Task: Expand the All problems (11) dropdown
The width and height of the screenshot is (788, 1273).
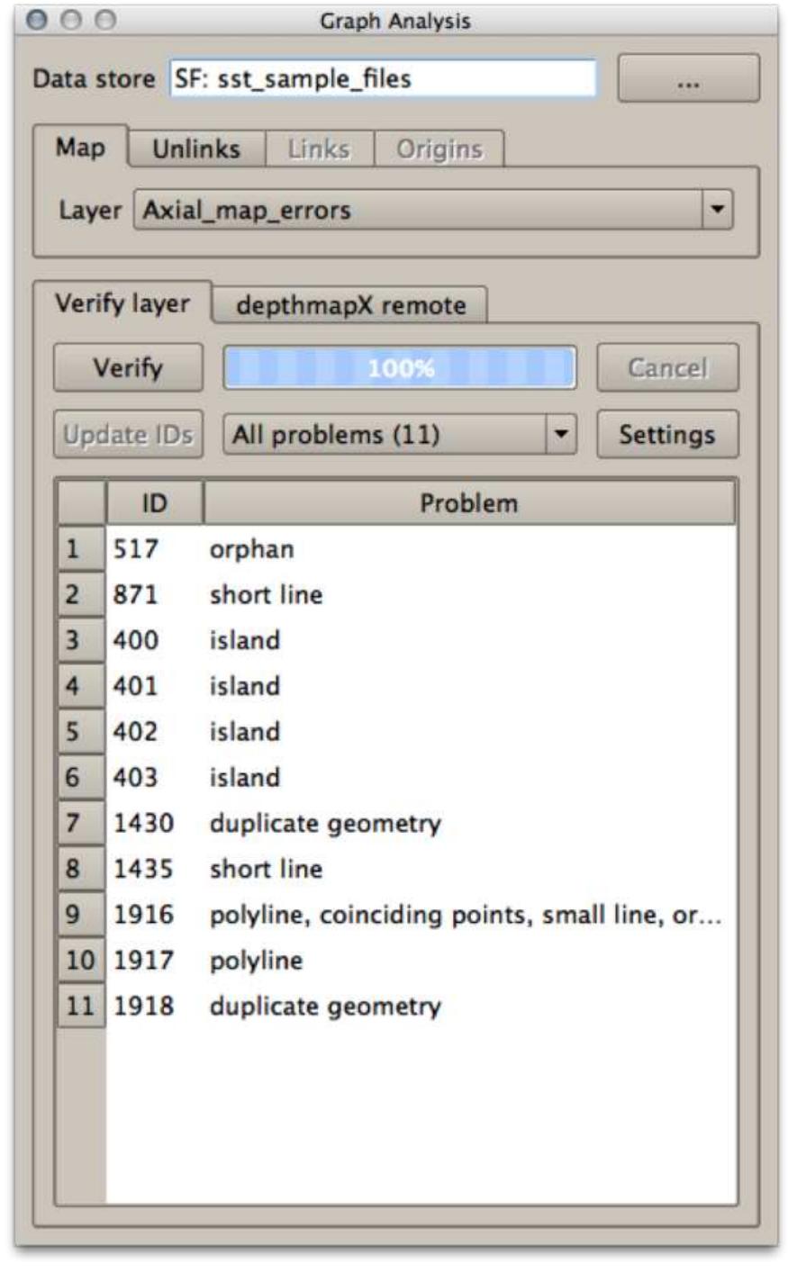Action: click(x=400, y=435)
